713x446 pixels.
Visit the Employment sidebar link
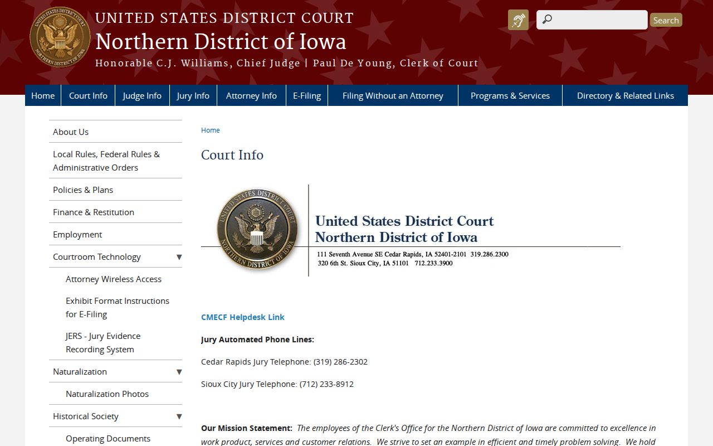(x=115, y=234)
